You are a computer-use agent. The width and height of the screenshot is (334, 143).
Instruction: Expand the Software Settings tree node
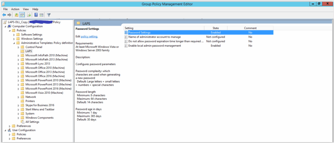tap(14, 35)
